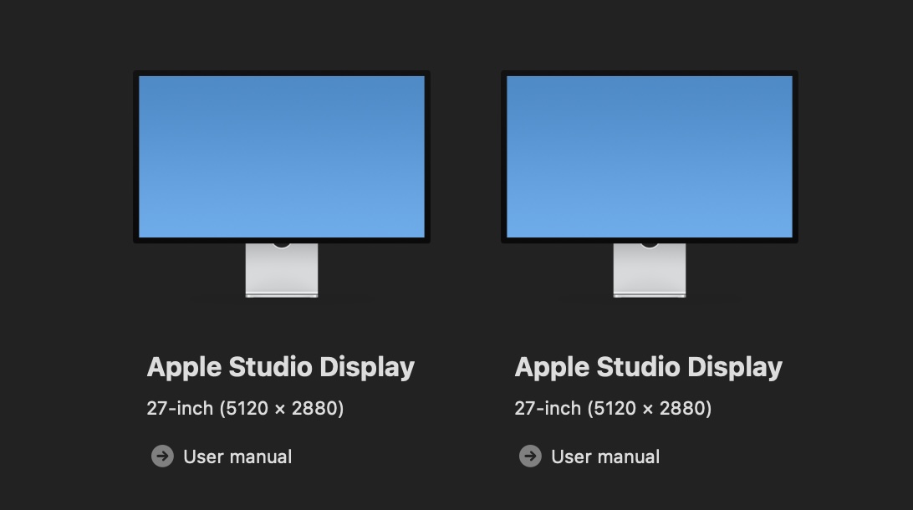Click the left 27-inch (5120 × 2880) text
Screen dimensions: 913x510
point(245,408)
